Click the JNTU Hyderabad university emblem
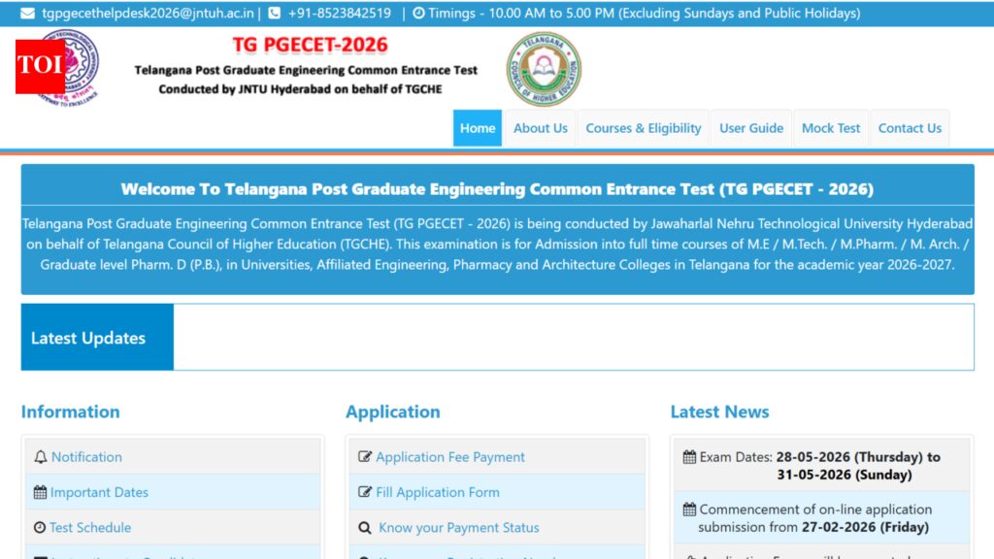Viewport: 994px width, 559px height. (x=85, y=66)
